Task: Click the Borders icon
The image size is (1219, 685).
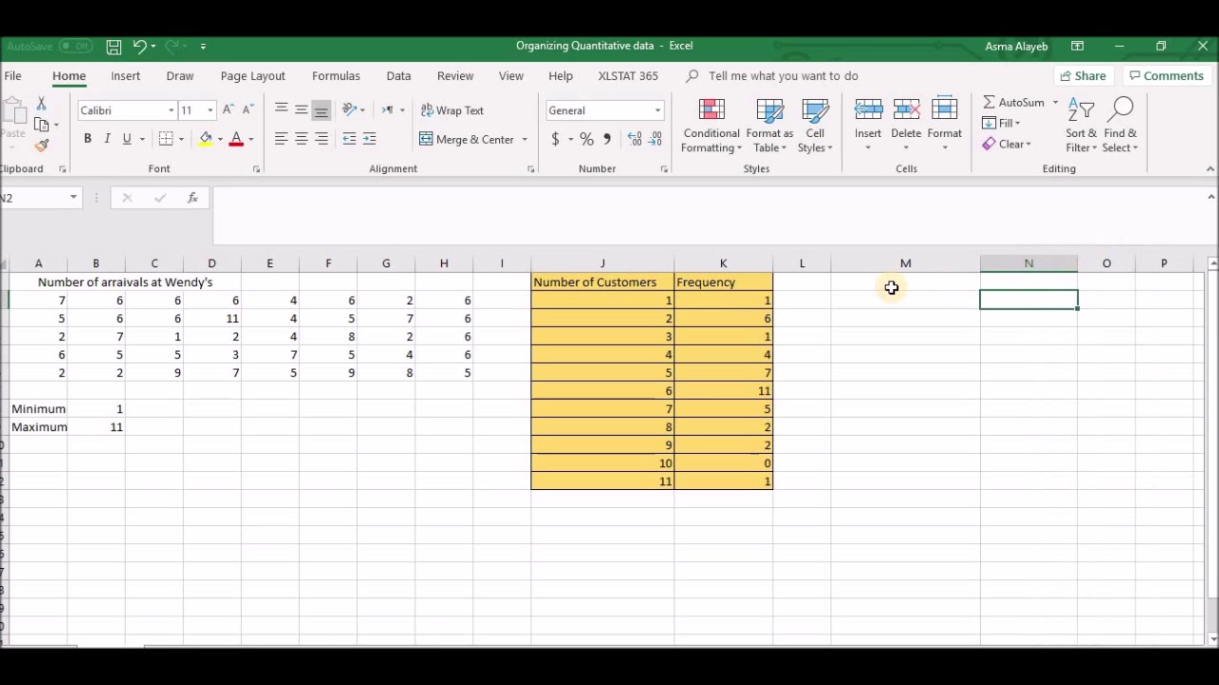Action: tap(166, 139)
